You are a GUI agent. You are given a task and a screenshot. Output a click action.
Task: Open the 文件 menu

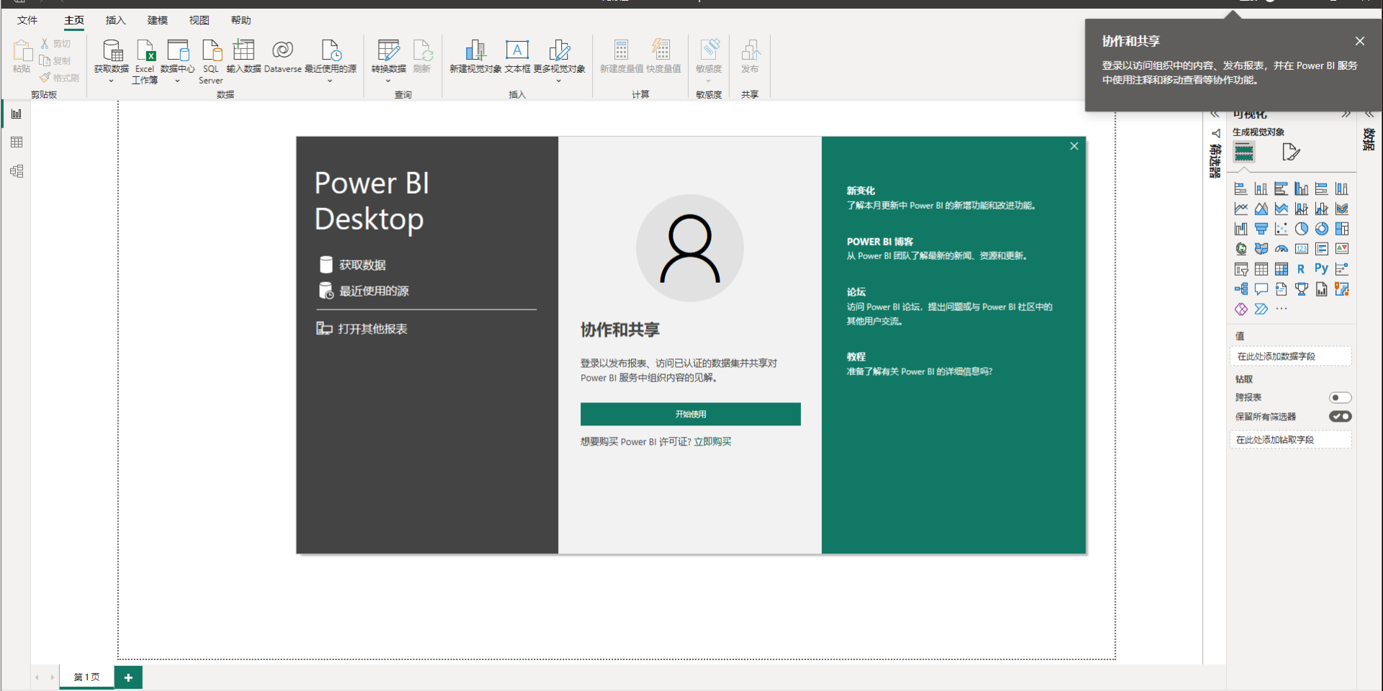27,20
